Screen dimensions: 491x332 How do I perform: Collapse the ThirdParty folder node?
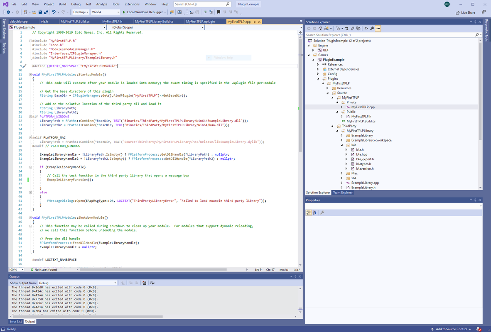pos(333,126)
